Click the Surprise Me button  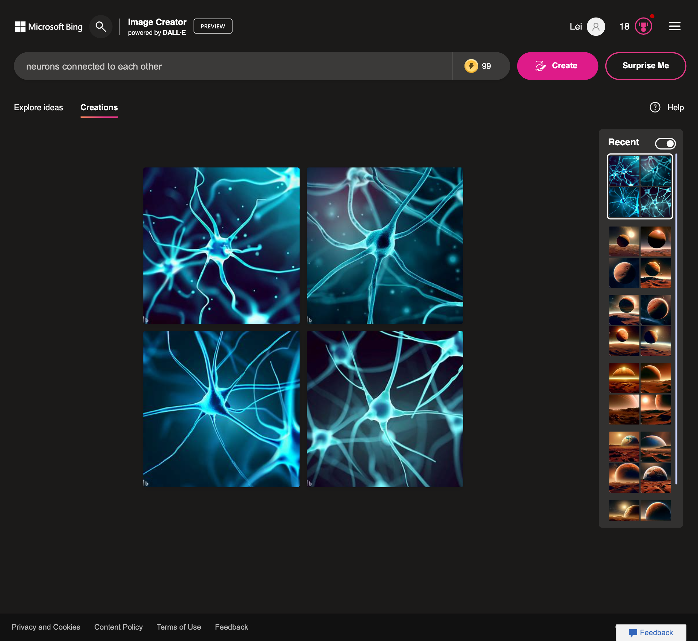[646, 66]
